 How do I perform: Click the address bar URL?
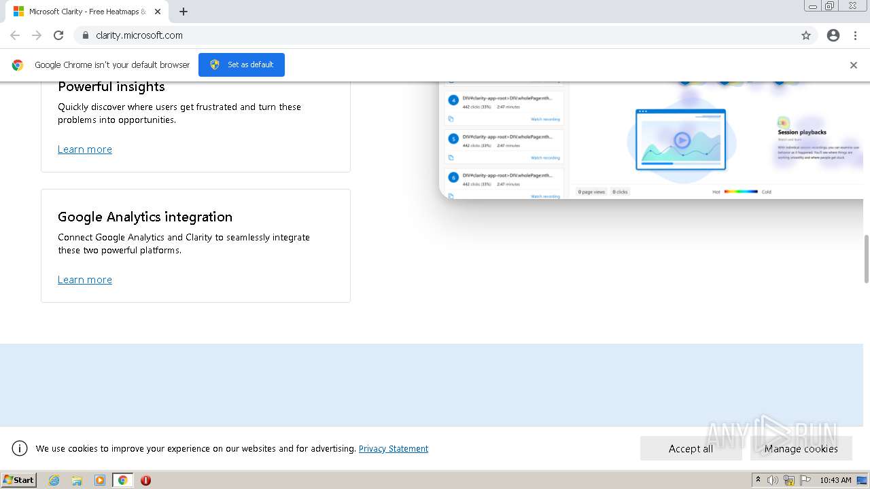point(139,35)
